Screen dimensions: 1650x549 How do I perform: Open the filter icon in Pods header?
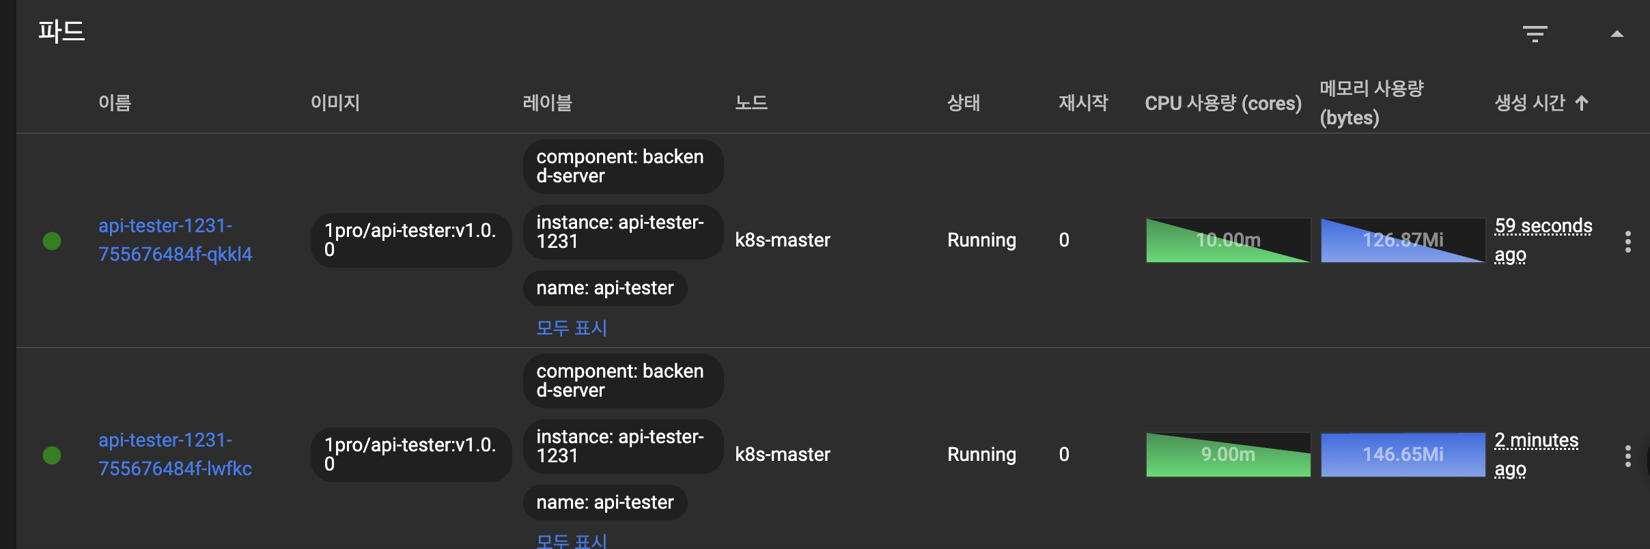pyautogui.click(x=1535, y=33)
